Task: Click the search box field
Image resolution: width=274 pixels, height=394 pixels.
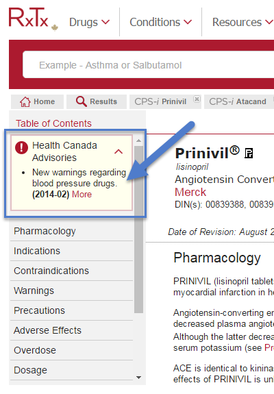Action: (148, 65)
